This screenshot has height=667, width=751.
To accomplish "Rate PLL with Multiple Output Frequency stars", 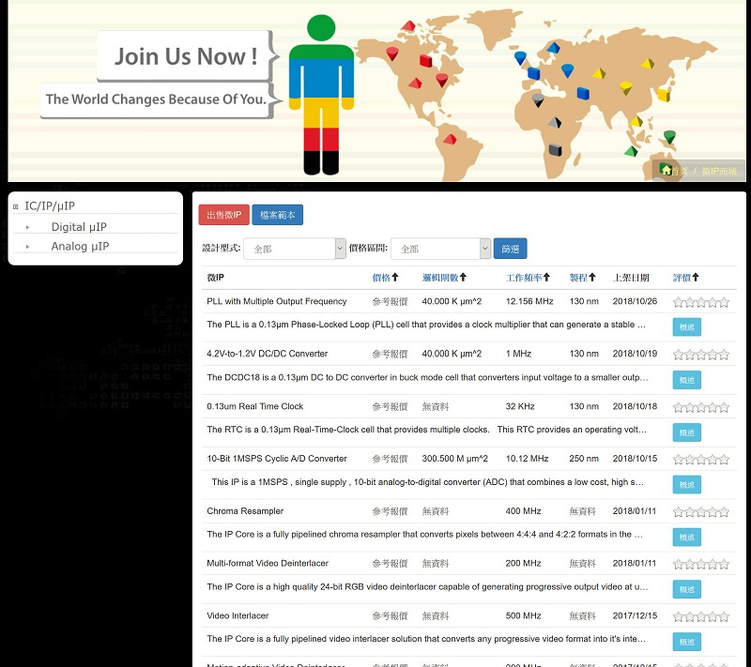I will tap(700, 302).
